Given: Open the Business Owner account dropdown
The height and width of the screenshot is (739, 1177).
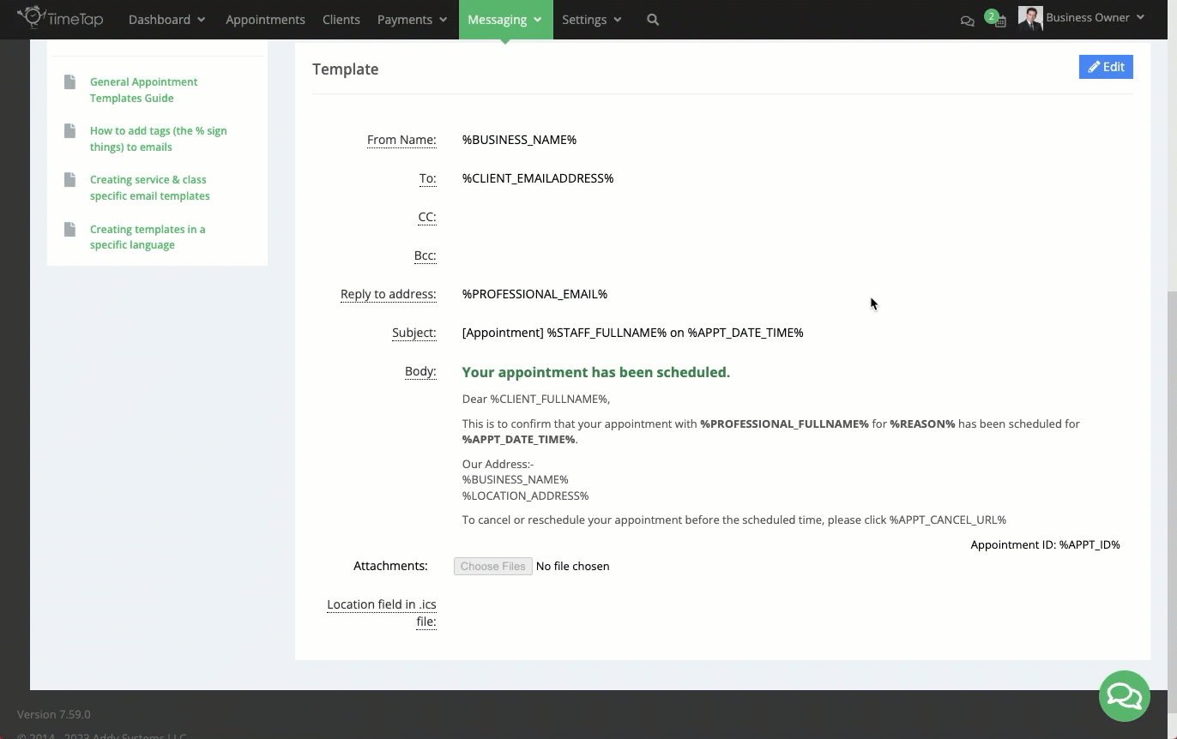Looking at the screenshot, I should point(1088,17).
